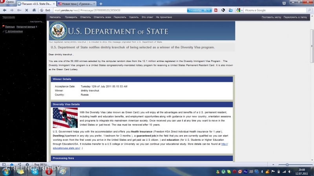The width and height of the screenshot is (314, 176).
Task: Click «Проверить» to check mail
Action: tap(71, 17)
